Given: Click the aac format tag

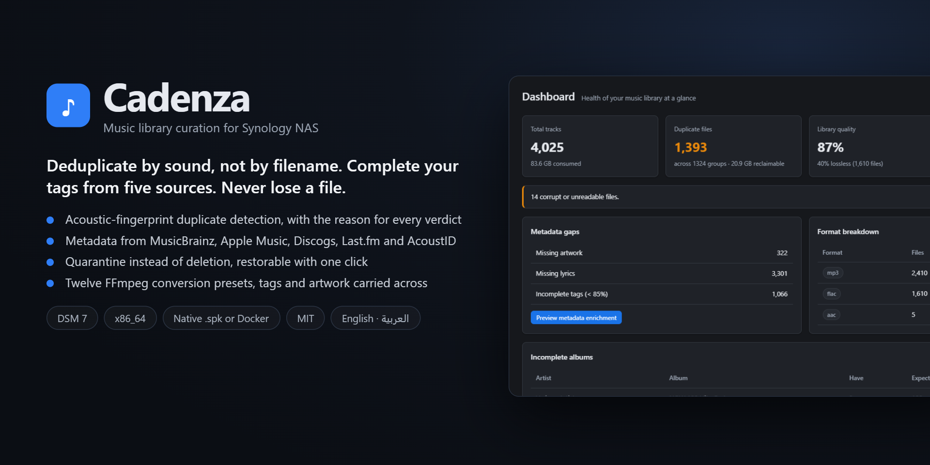Looking at the screenshot, I should [831, 315].
